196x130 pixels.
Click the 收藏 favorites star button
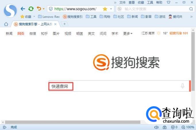tap(26, 17)
